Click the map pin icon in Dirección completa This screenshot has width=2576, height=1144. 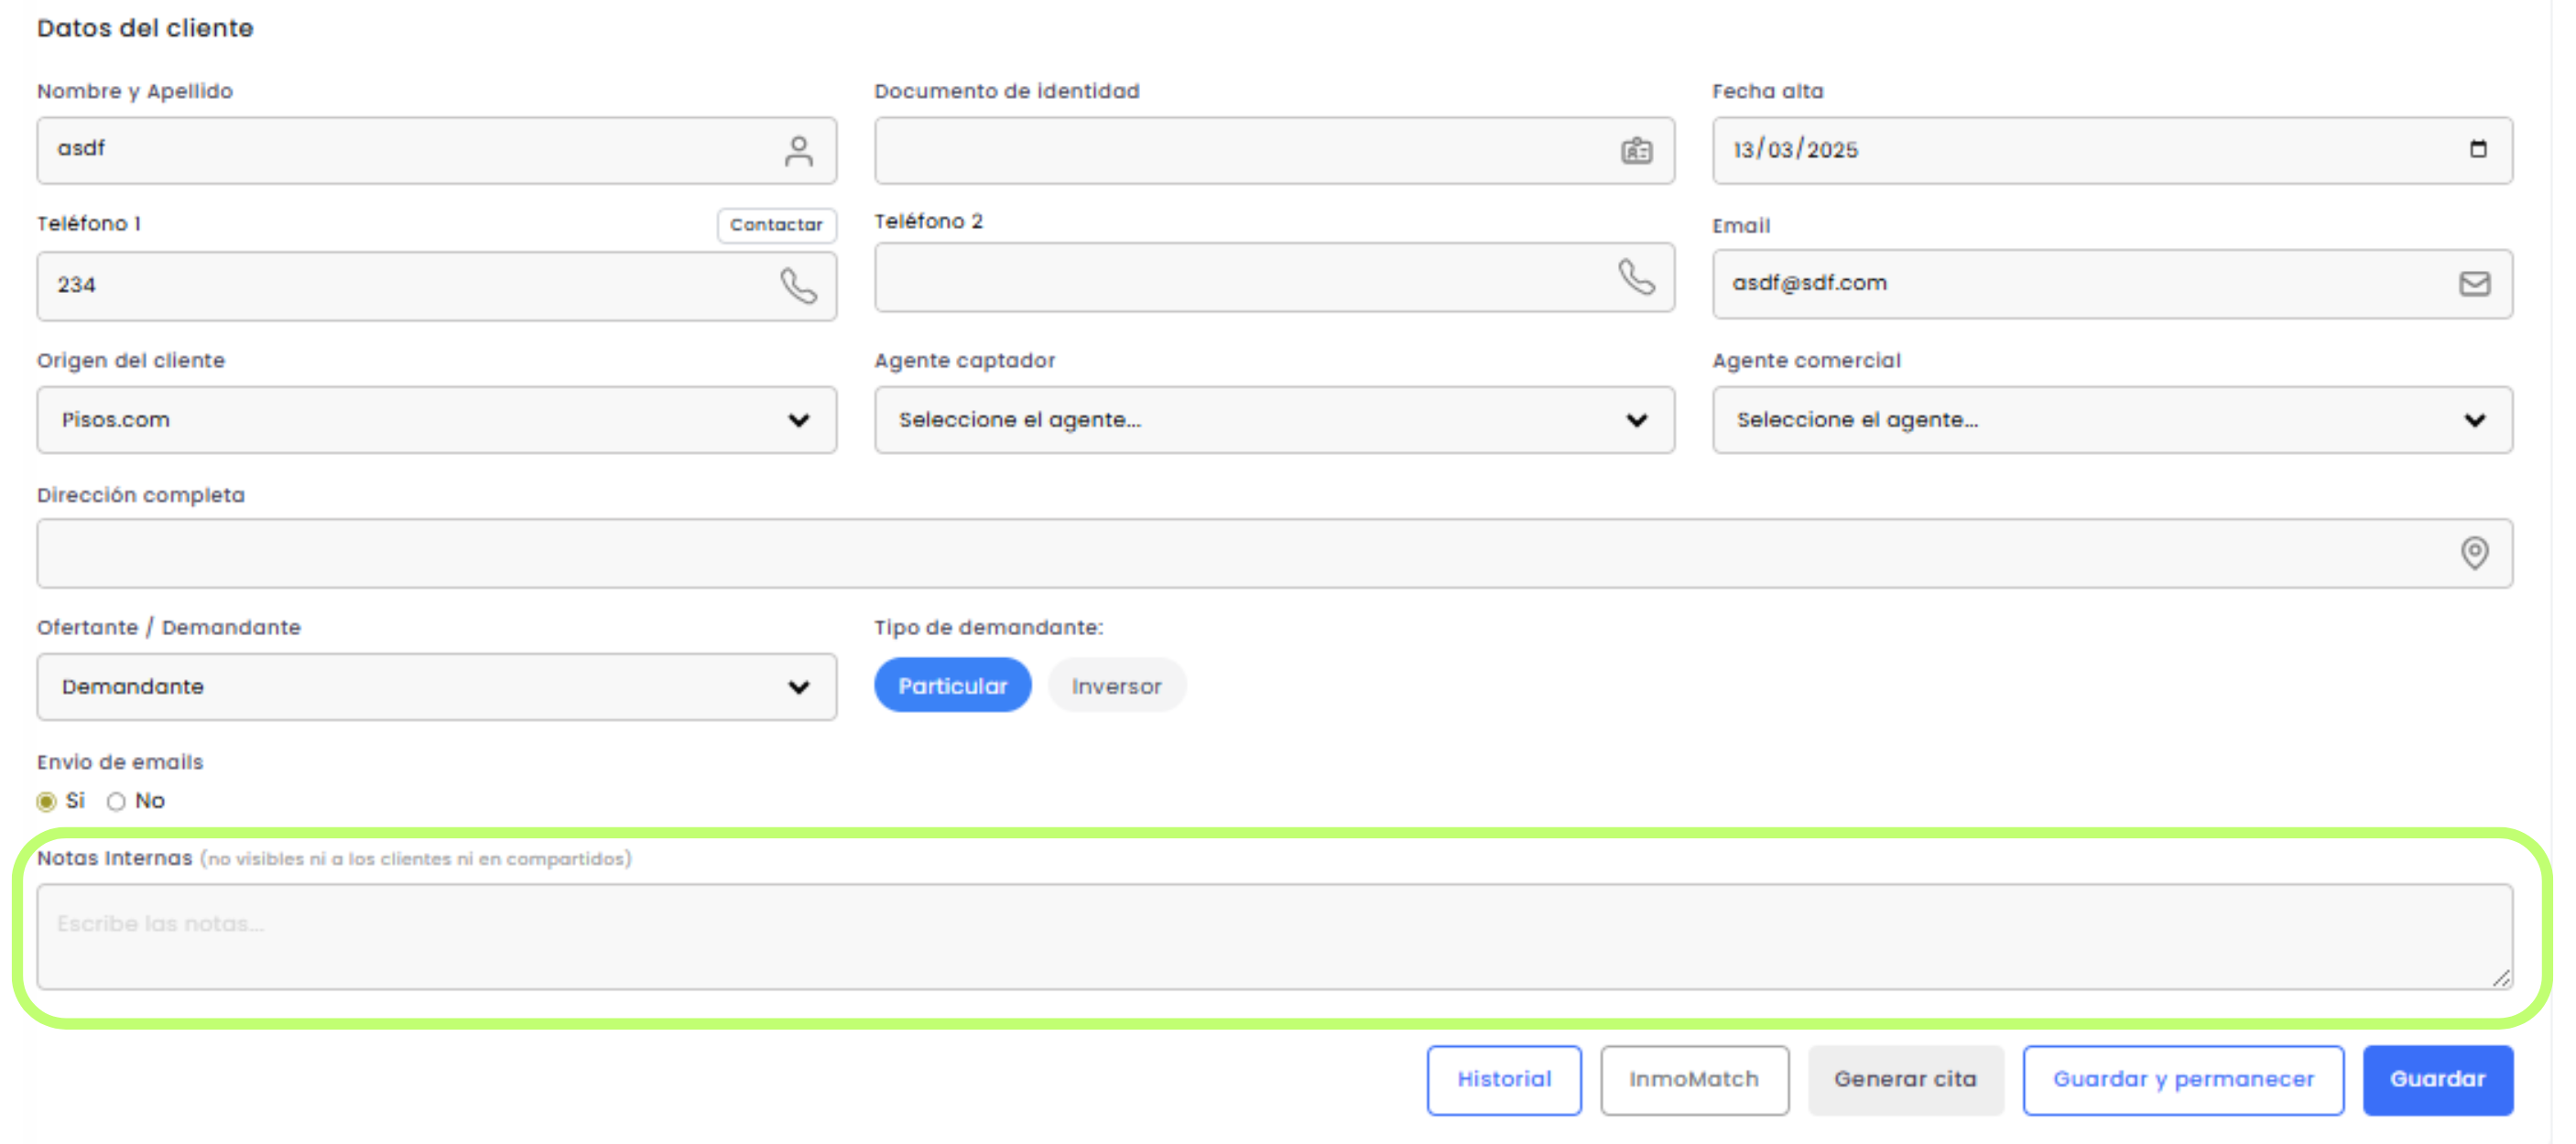point(2474,553)
